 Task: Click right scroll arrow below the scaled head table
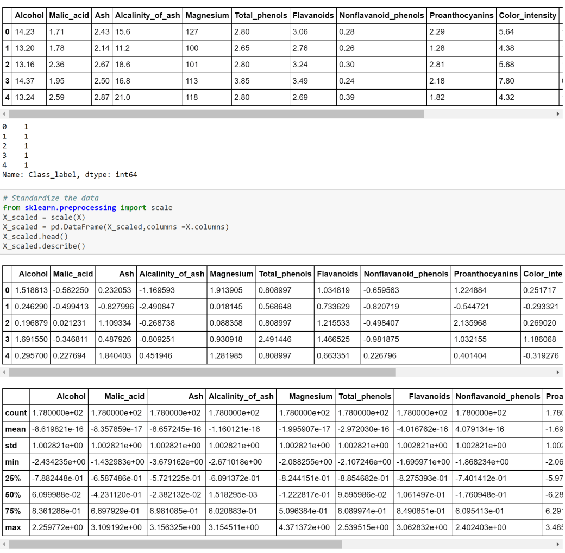click(558, 372)
